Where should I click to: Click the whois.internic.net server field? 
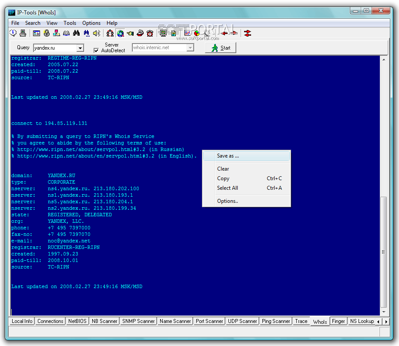click(x=160, y=47)
